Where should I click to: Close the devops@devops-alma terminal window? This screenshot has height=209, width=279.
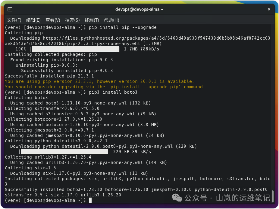coord(269,9)
